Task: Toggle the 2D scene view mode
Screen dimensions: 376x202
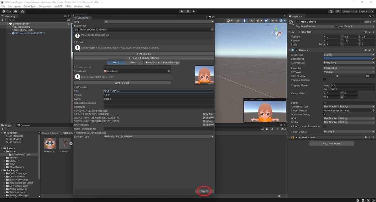Action: (x=238, y=21)
